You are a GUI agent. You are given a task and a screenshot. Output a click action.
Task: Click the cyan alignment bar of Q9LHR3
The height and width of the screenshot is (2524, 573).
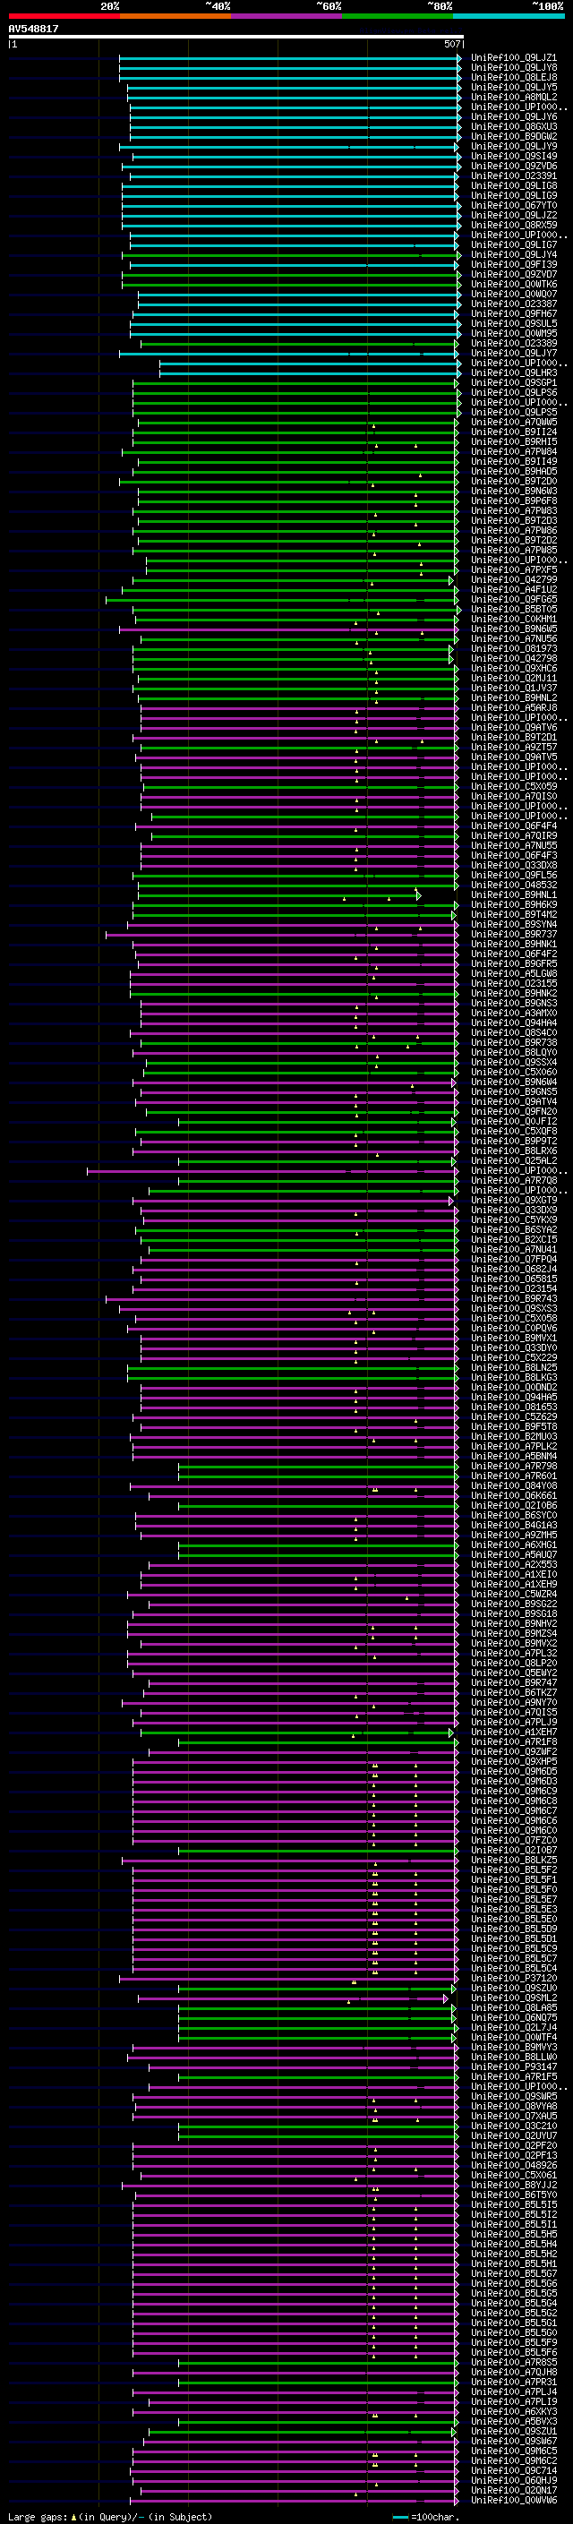(x=309, y=373)
